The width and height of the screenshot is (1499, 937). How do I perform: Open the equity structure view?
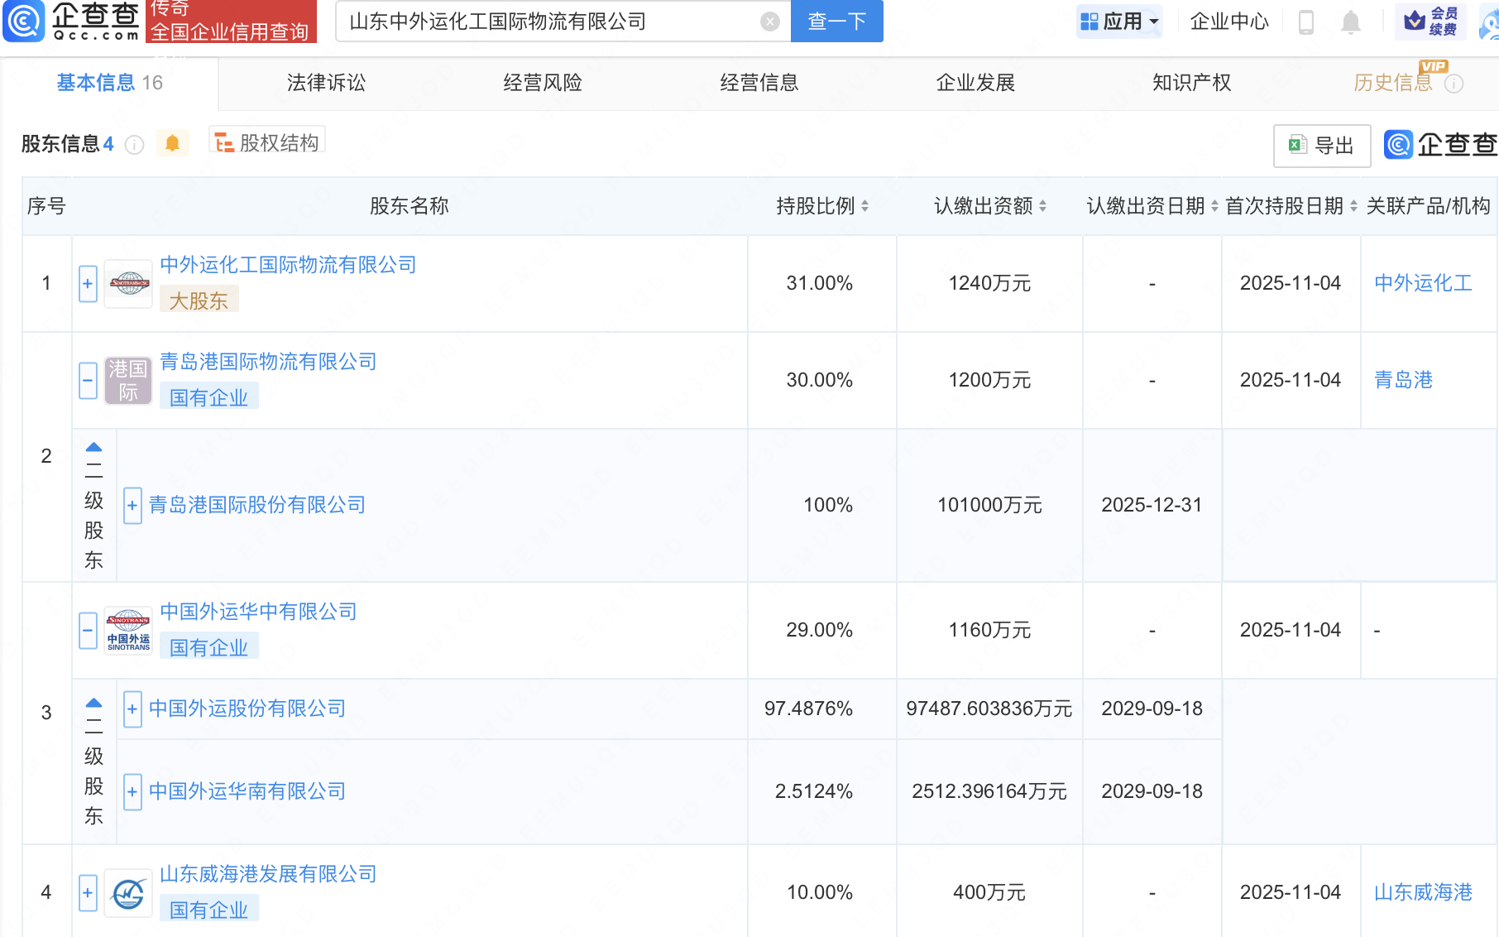point(267,143)
